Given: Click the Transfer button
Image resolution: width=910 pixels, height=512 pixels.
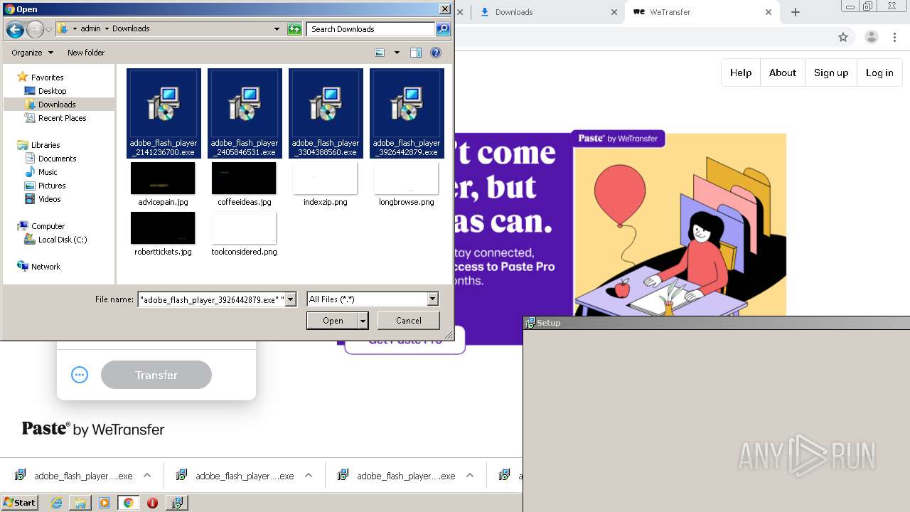Looking at the screenshot, I should [x=156, y=375].
